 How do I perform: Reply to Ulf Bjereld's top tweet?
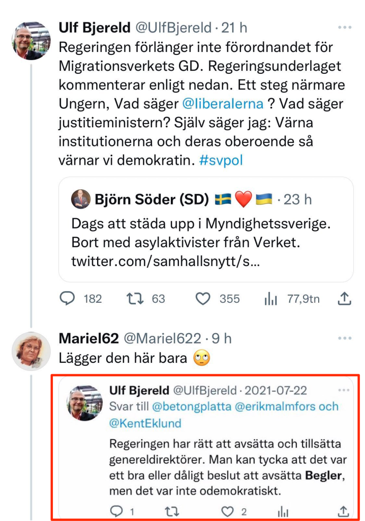coord(67,299)
